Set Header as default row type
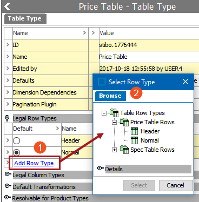This screenshot has height=202, width=199. 16,140
